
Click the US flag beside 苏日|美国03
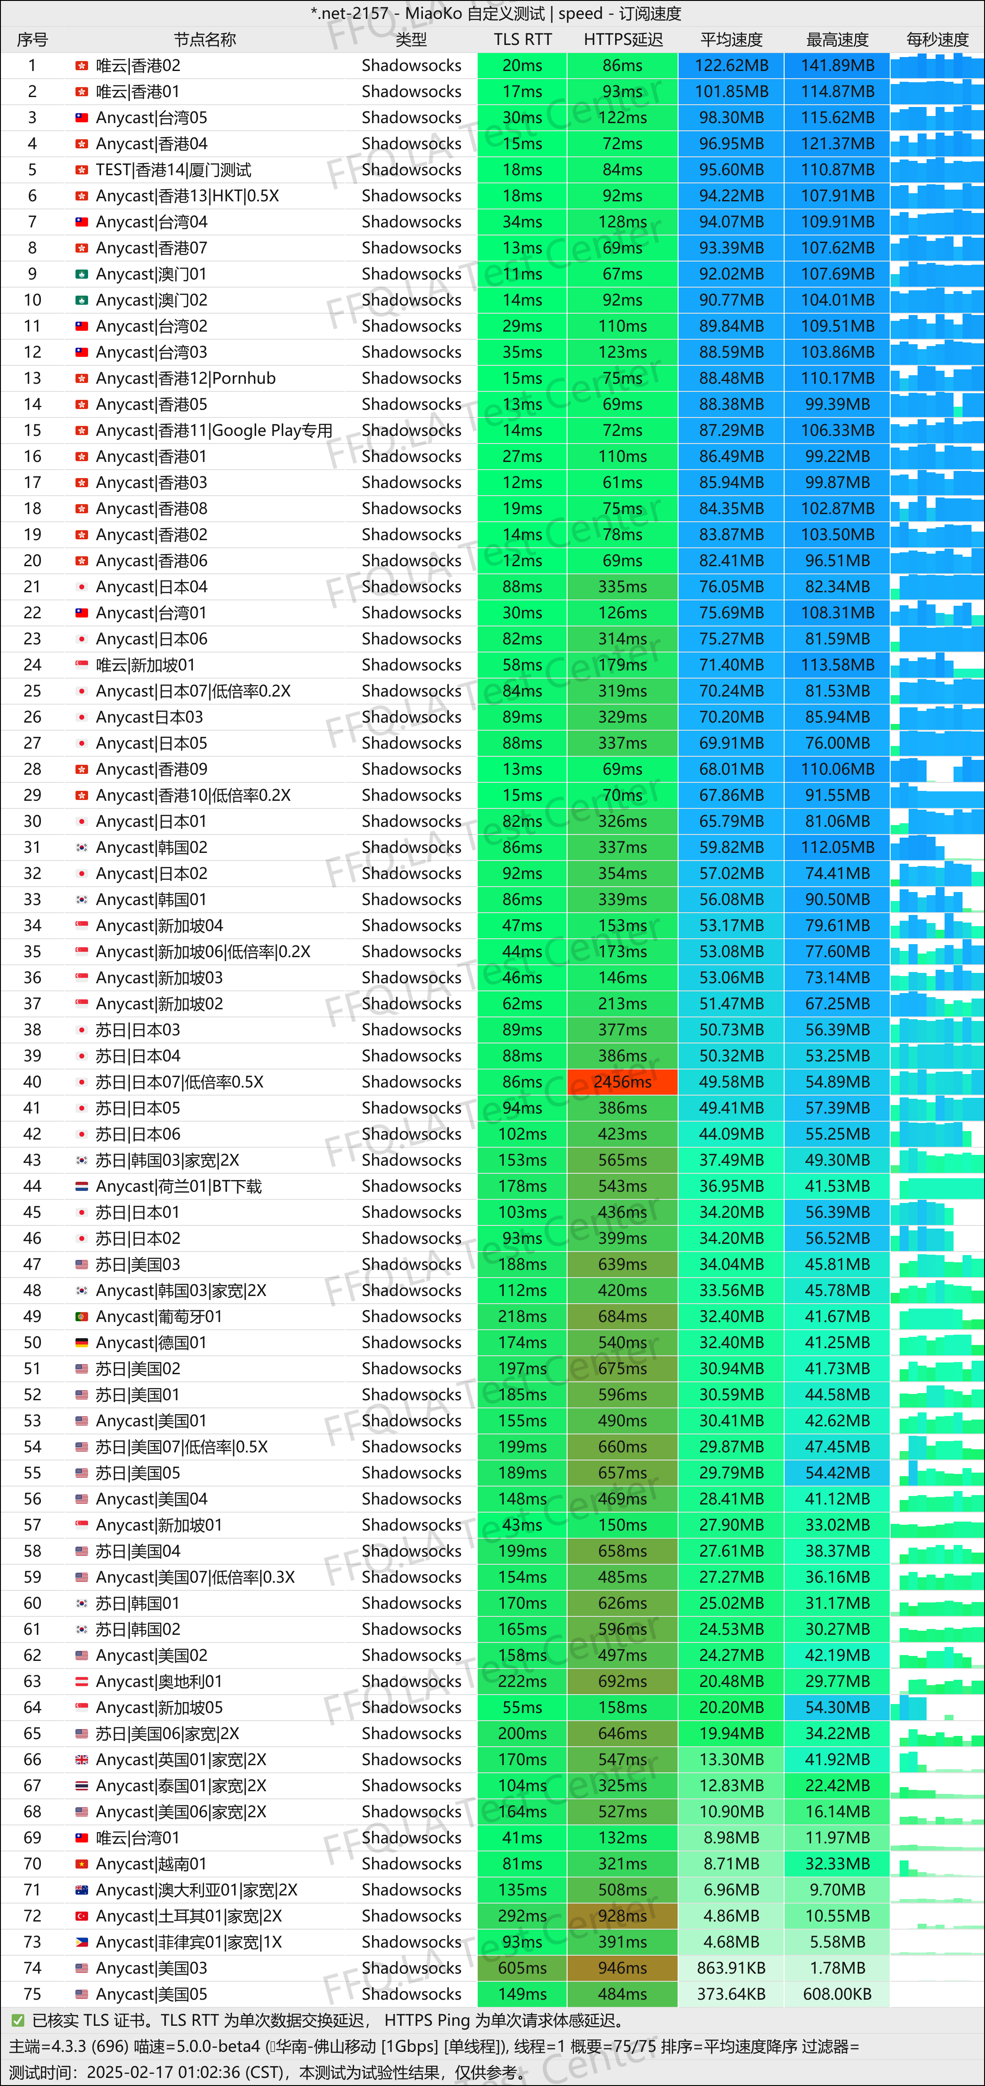(82, 1264)
